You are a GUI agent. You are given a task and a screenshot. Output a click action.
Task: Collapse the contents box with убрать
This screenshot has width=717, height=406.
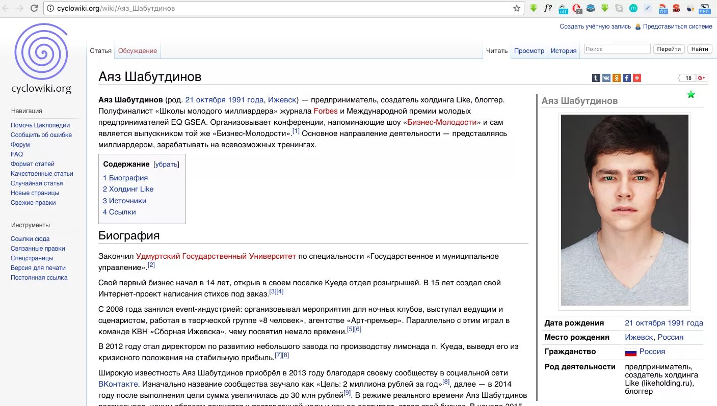[x=166, y=165]
